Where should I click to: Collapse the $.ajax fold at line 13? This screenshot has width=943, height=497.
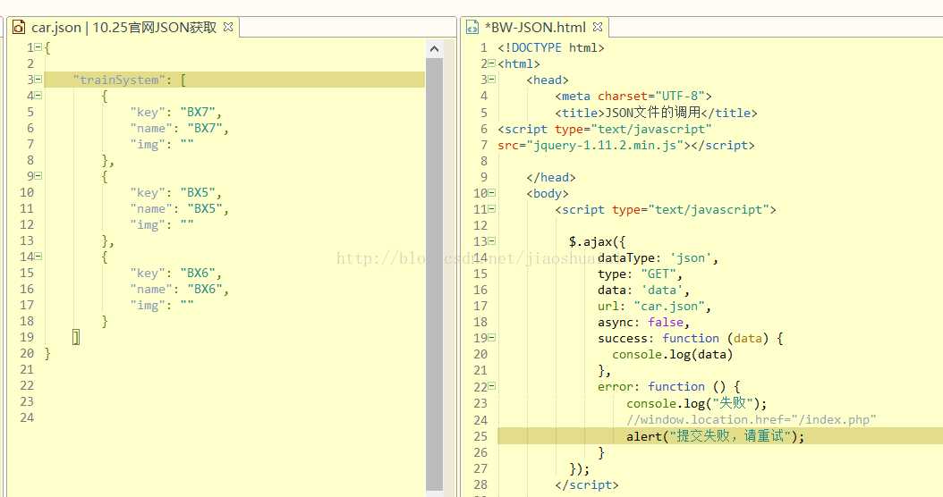492,241
